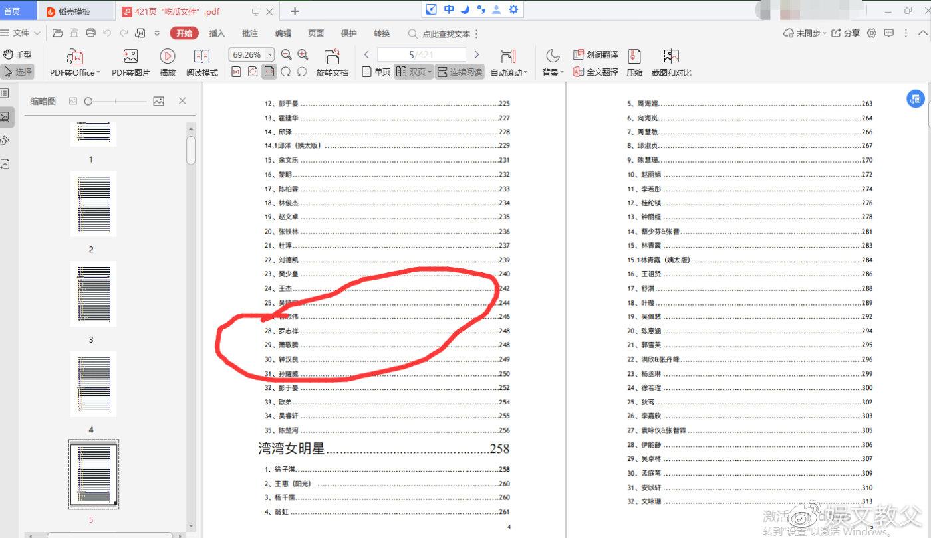Click the undo arrow
931x538 pixels.
tap(108, 33)
